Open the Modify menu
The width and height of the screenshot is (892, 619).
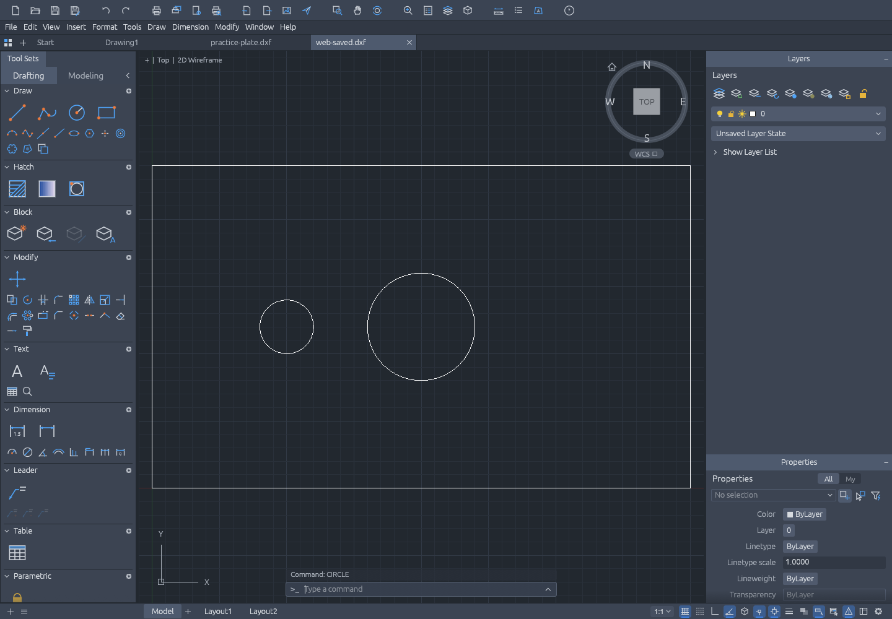click(x=227, y=27)
